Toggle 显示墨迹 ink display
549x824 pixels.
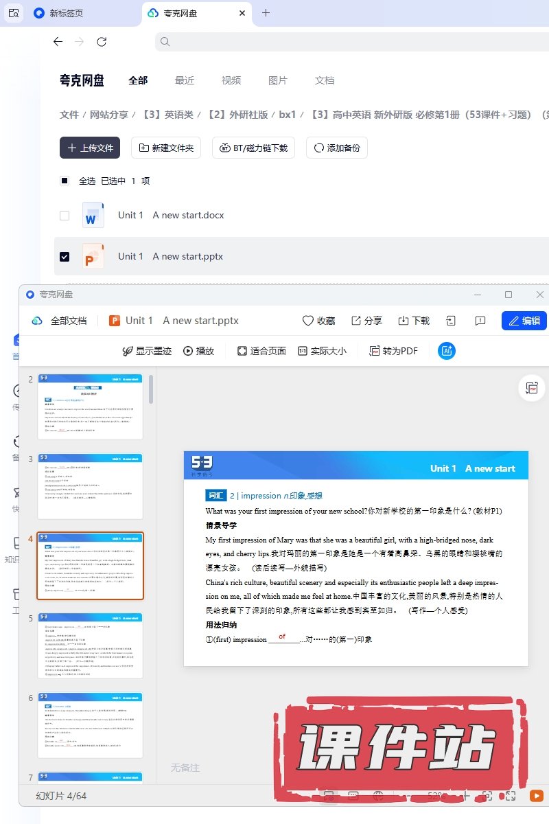click(146, 351)
